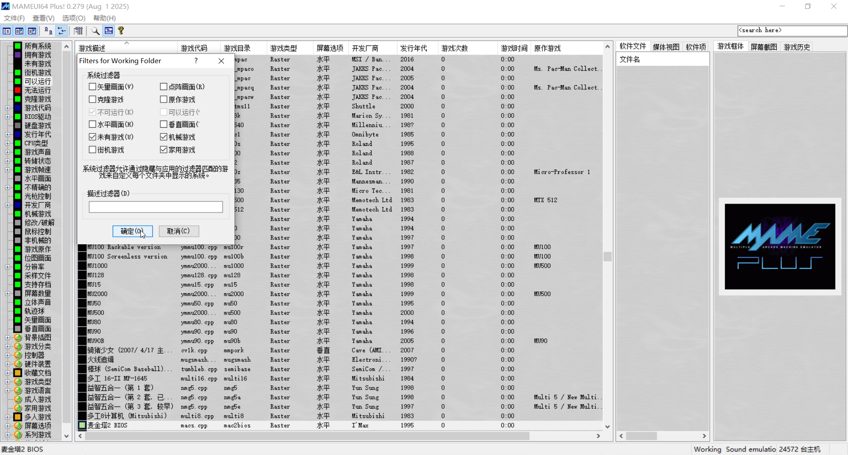
Task: Sort the list by 发行年代 column header
Action: click(417, 48)
